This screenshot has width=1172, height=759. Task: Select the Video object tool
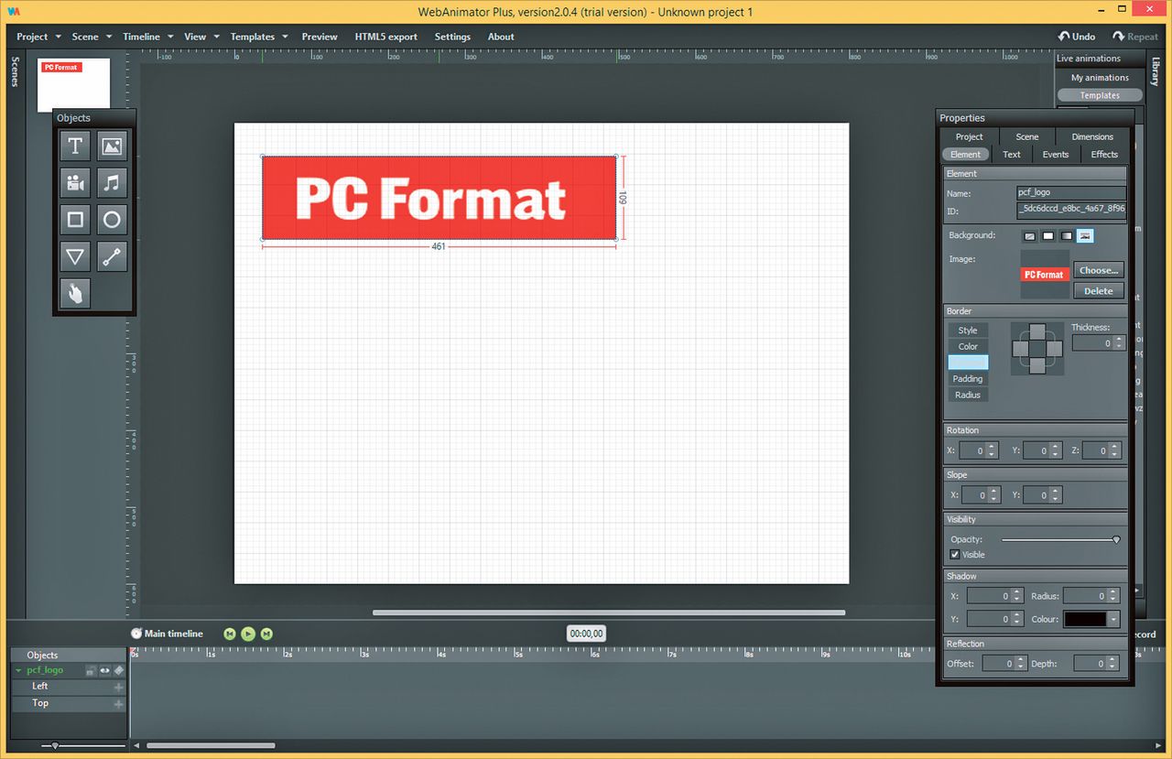(75, 183)
